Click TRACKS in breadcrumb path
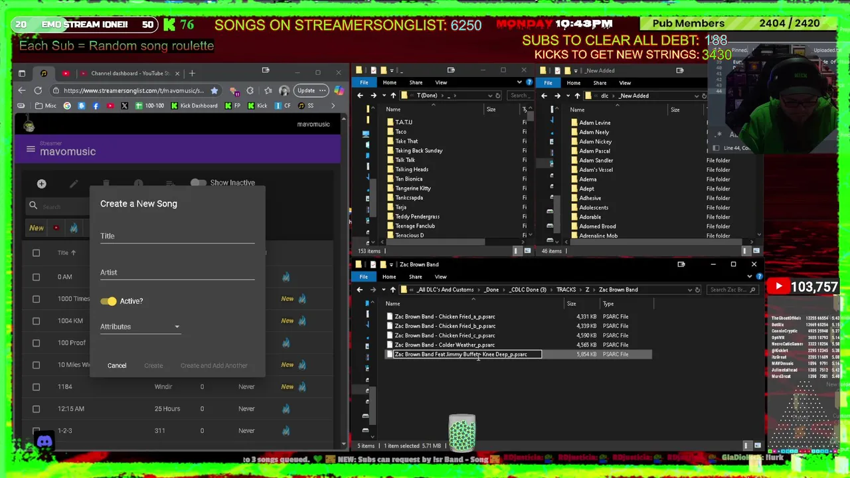This screenshot has width=850, height=478. coord(566,290)
